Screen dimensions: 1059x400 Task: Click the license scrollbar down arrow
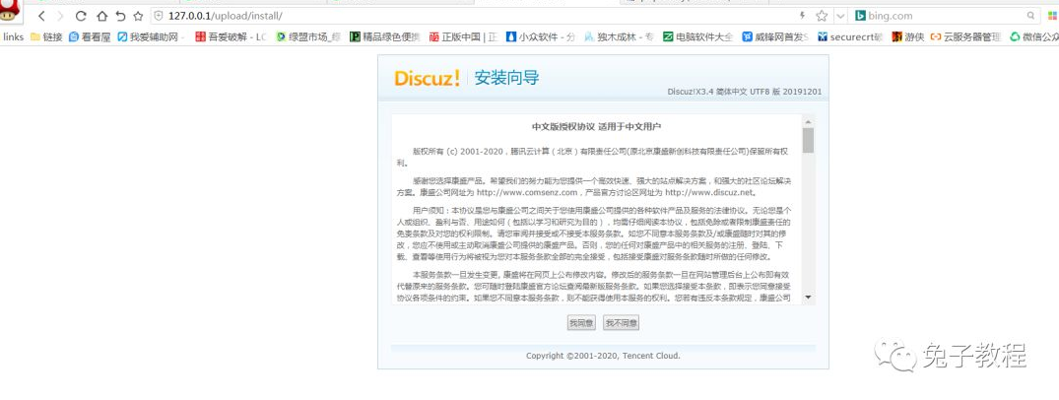point(808,297)
